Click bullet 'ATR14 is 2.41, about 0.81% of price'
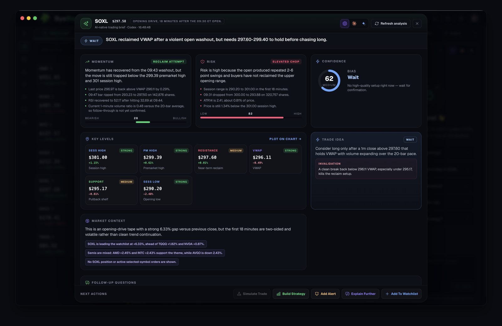502x326 pixels. pyautogui.click(x=229, y=101)
